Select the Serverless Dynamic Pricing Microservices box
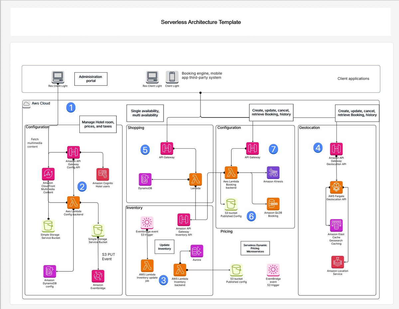Screen dimensions: 399x309 point(255,248)
